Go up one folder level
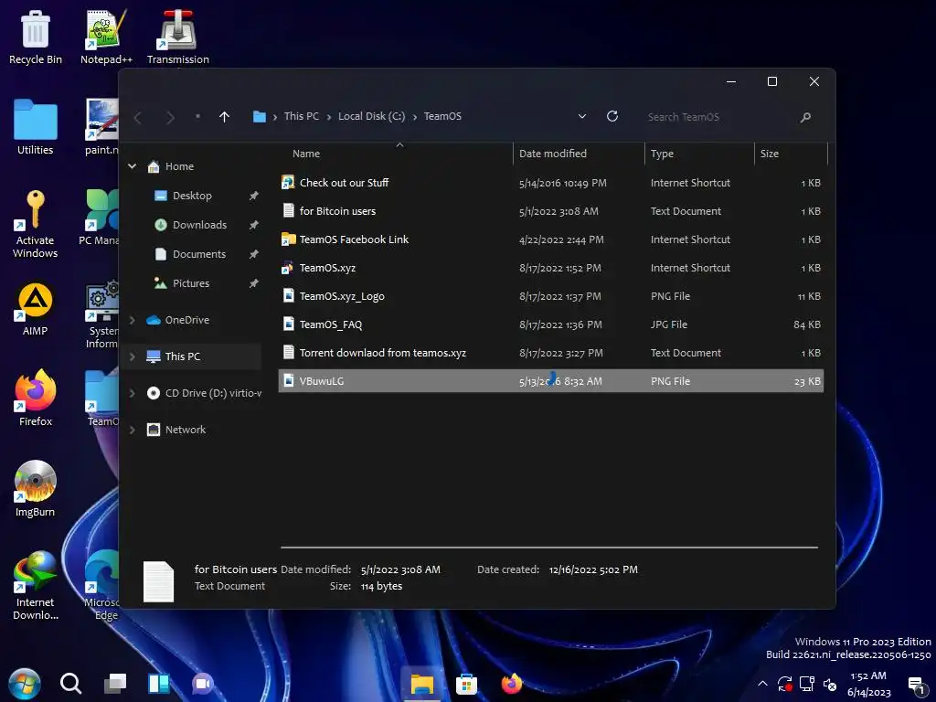The image size is (936, 702). pos(224,117)
